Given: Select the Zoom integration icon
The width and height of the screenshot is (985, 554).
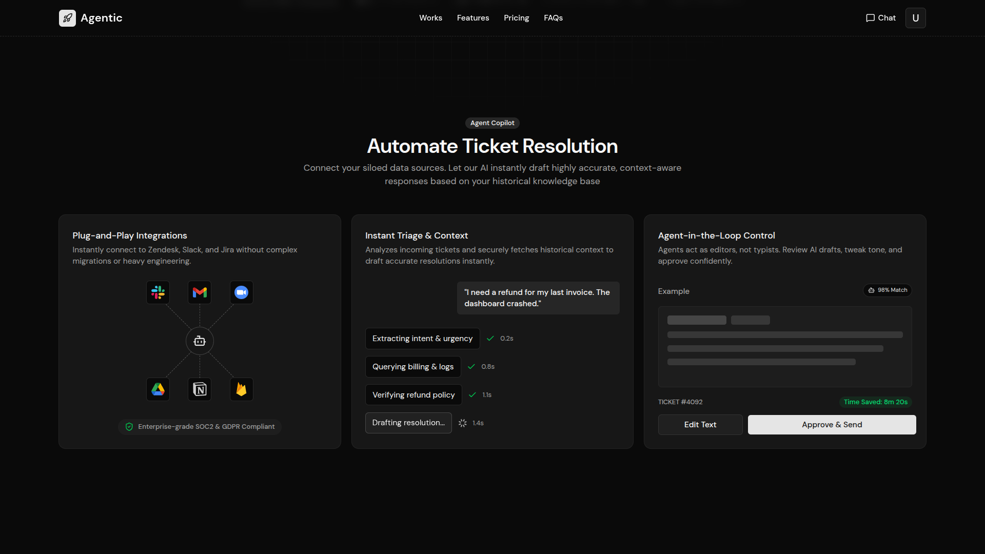Looking at the screenshot, I should click(x=241, y=292).
